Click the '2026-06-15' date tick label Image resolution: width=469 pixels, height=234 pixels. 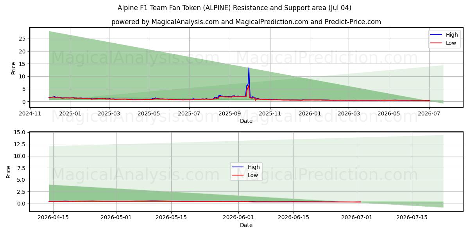(294, 218)
